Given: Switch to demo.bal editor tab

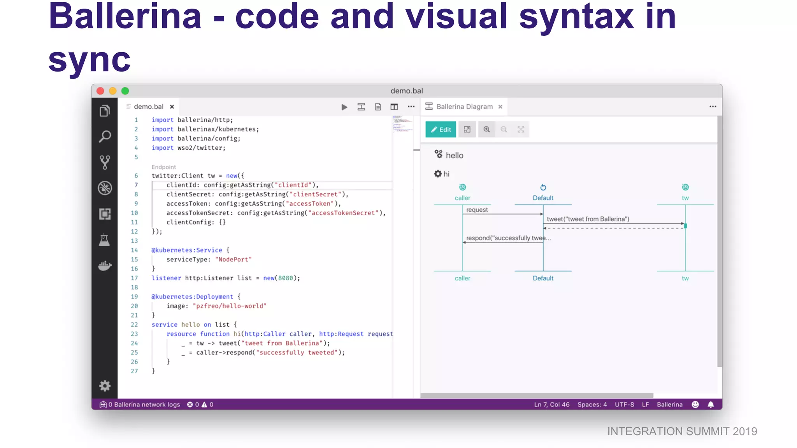Looking at the screenshot, I should [x=149, y=107].
